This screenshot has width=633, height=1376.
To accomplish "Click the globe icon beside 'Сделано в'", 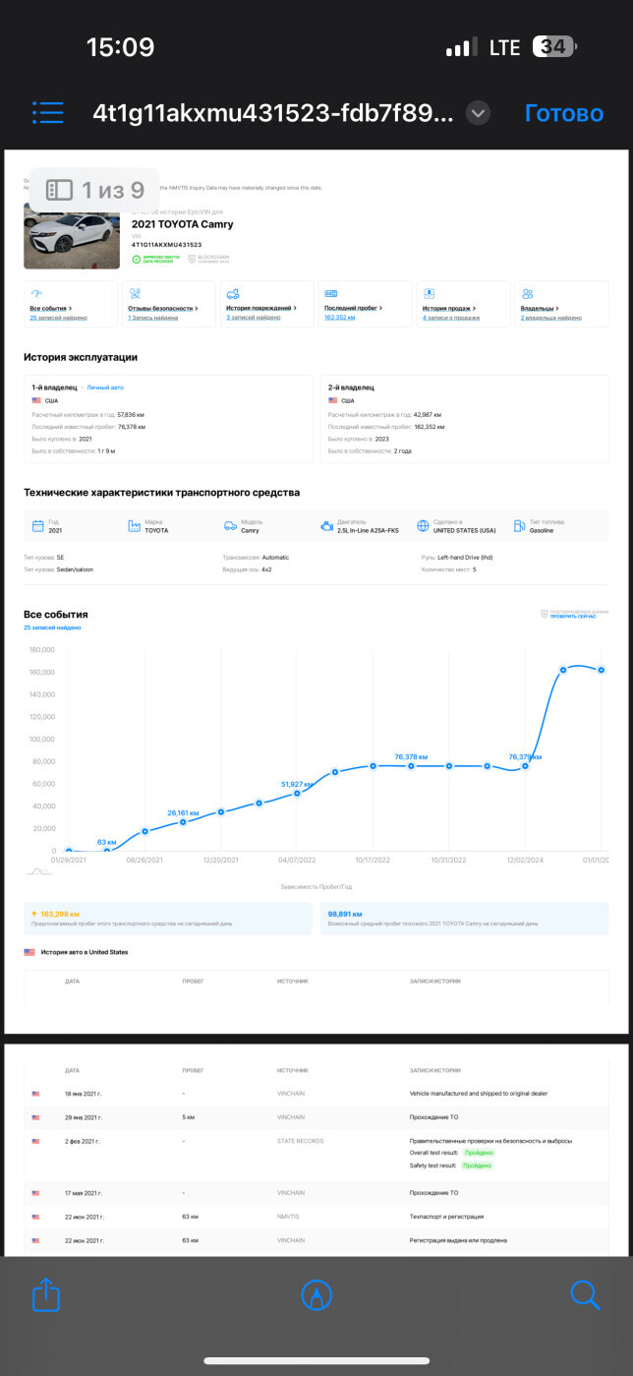I will [423, 526].
